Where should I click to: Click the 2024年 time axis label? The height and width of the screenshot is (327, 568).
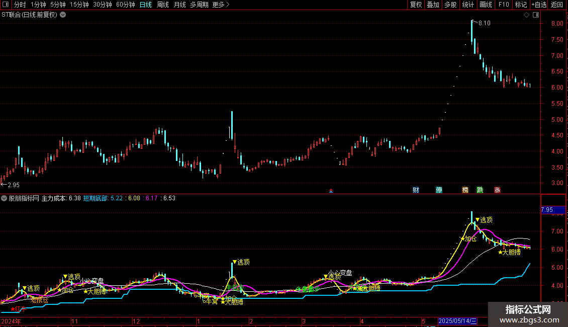11,321
